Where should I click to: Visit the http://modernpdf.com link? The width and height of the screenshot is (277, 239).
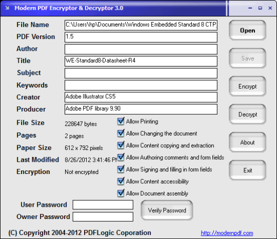click(x=227, y=233)
